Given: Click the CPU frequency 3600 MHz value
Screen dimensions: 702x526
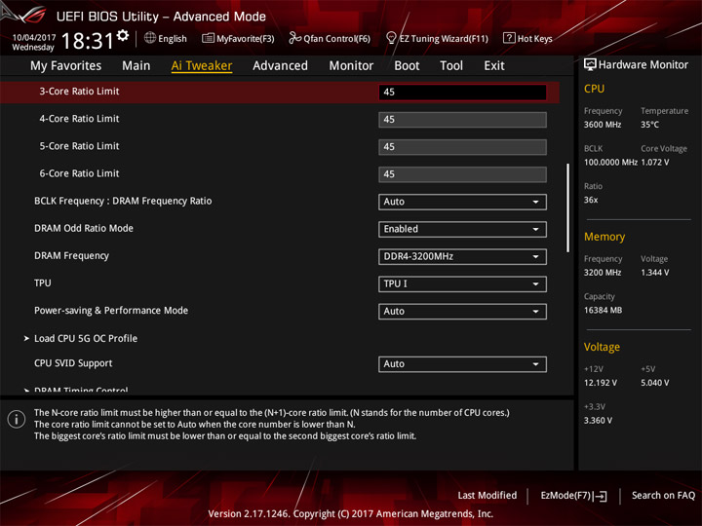Looking at the screenshot, I should click(x=603, y=125).
